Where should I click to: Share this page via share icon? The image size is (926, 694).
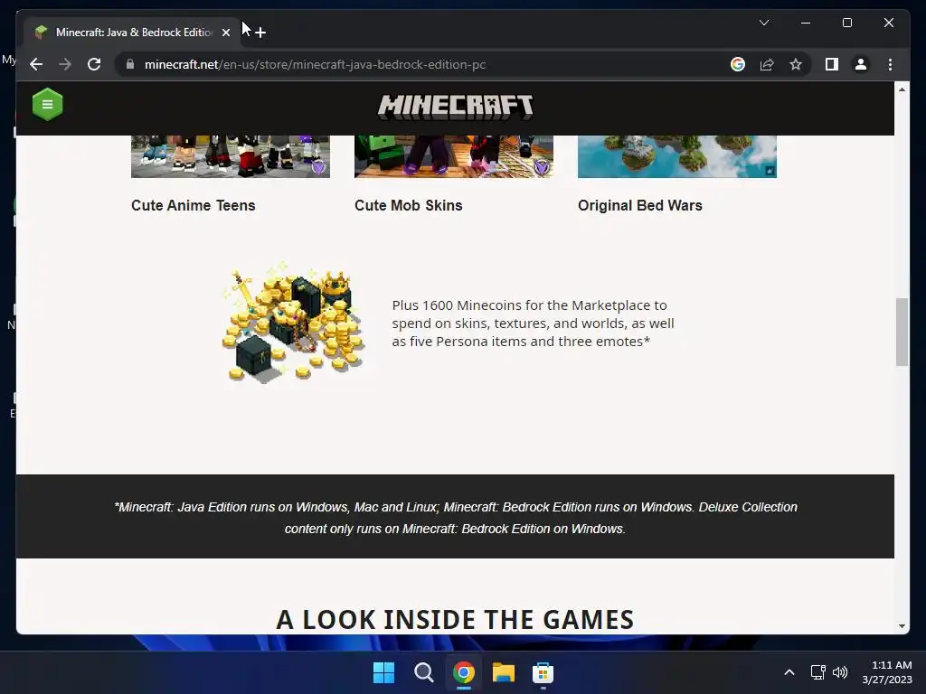point(767,64)
